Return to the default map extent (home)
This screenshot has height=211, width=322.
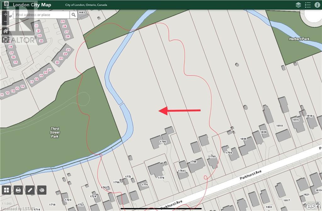click(5, 31)
